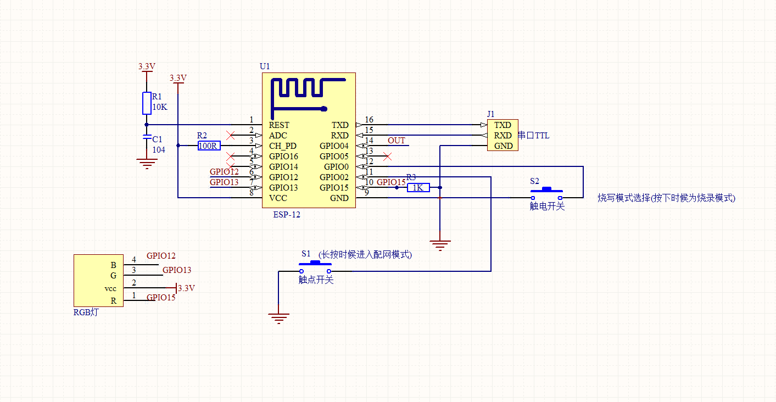Viewport: 776px width, 402px height.
Task: Select the R1 10K resistor symbol
Action: point(147,103)
